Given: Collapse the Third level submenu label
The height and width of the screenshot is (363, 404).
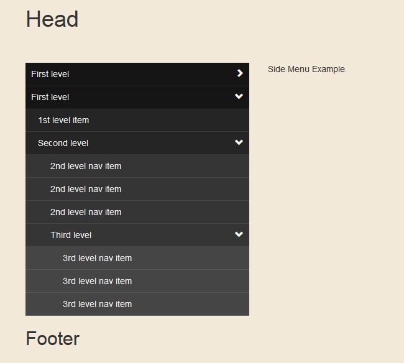Looking at the screenshot, I should tap(71, 235).
